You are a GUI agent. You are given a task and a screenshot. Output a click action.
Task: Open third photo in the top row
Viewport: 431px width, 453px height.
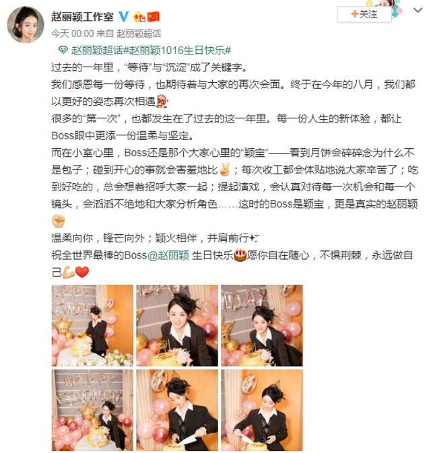point(262,326)
